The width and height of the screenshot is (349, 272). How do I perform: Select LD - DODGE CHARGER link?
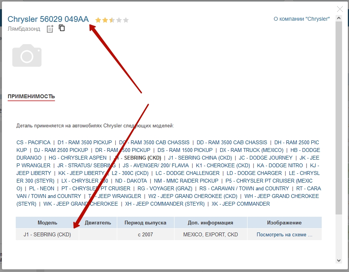[x=254, y=173]
